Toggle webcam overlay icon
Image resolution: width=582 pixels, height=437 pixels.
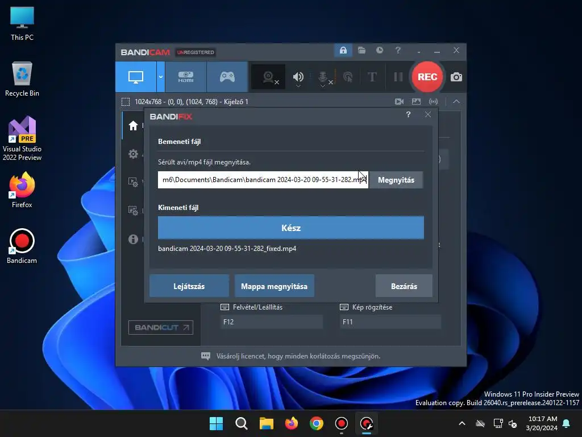click(x=268, y=77)
